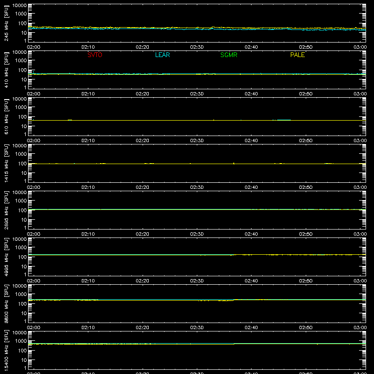Select the 4995 MHz [SFU] axis label
The image size is (374, 374).
6,257
